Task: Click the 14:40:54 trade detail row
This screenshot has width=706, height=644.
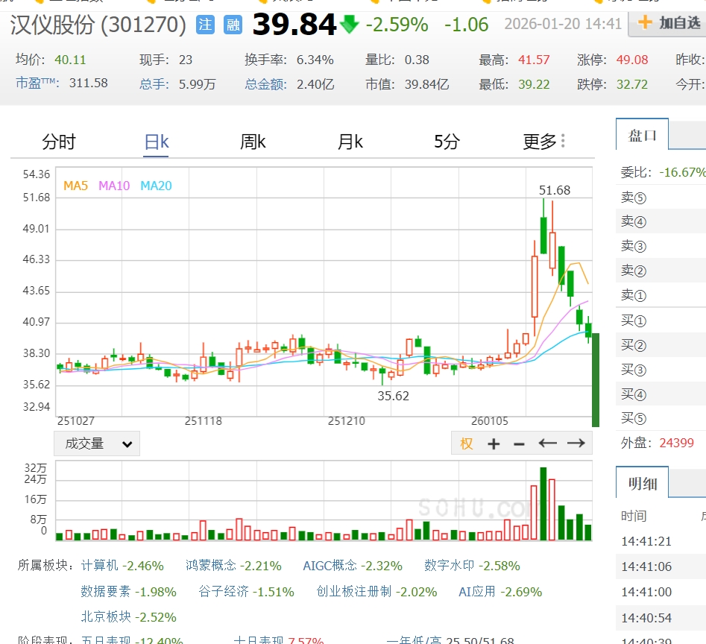Action: (x=661, y=617)
